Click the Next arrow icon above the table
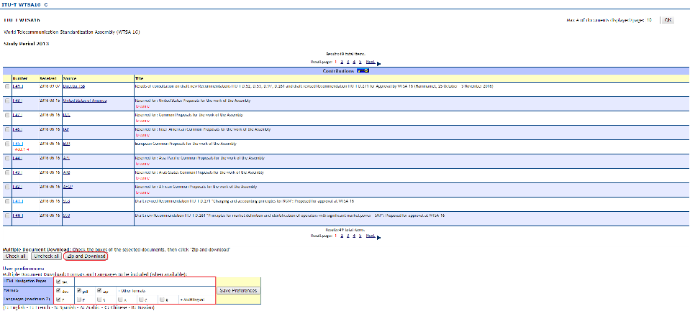Image resolution: width=690 pixels, height=311 pixels. pos(379,63)
